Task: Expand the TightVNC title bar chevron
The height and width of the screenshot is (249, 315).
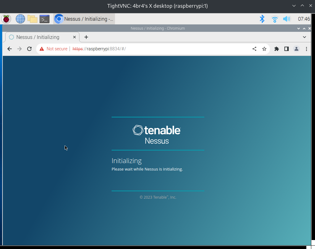Action: (294, 6)
